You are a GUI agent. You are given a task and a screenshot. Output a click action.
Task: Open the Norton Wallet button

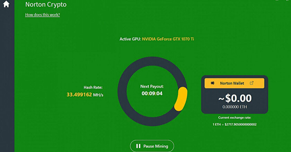pos(234,83)
